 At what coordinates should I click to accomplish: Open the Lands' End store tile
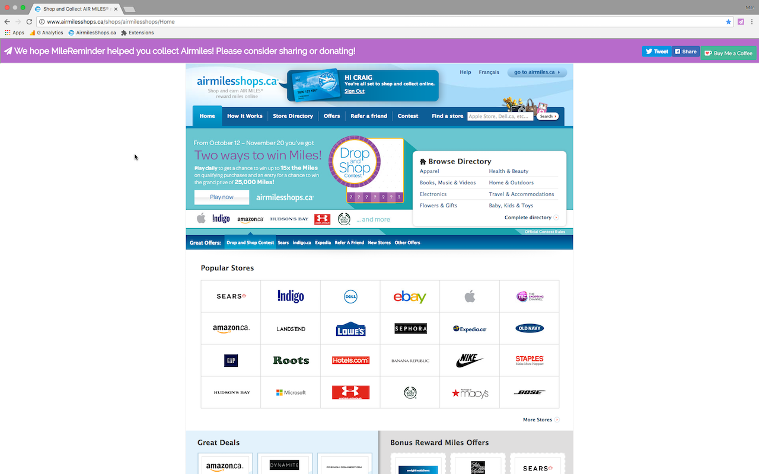(x=291, y=328)
